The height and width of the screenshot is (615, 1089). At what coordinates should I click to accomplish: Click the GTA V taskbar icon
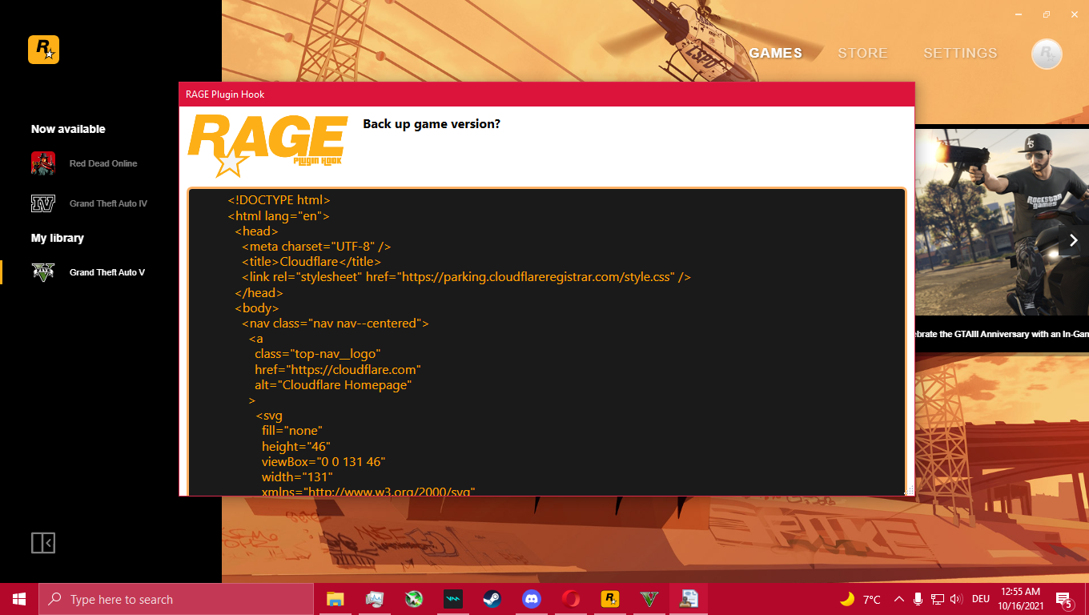(649, 599)
